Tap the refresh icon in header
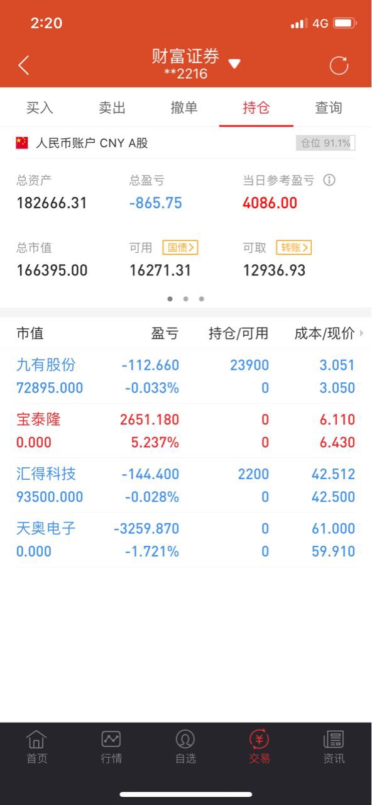The image size is (372, 805). coord(339,65)
